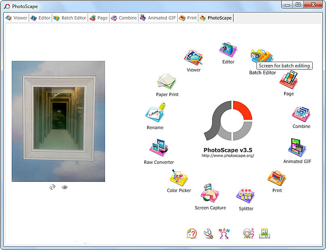Viewport: 326px width, 250px height.
Task: Open the Paper Print icon
Action: coord(167,81)
